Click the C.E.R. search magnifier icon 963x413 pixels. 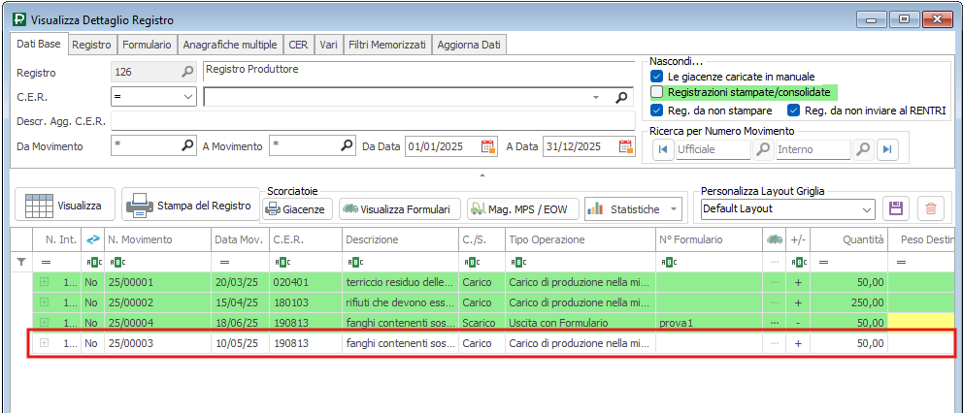pos(621,98)
